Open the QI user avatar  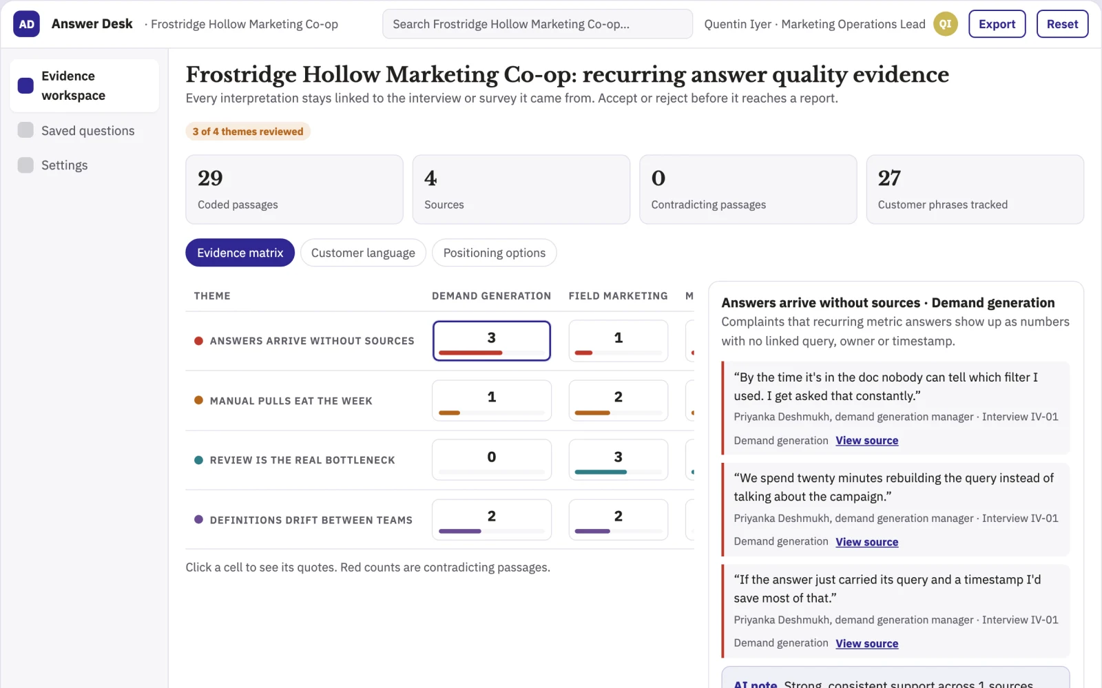point(946,24)
